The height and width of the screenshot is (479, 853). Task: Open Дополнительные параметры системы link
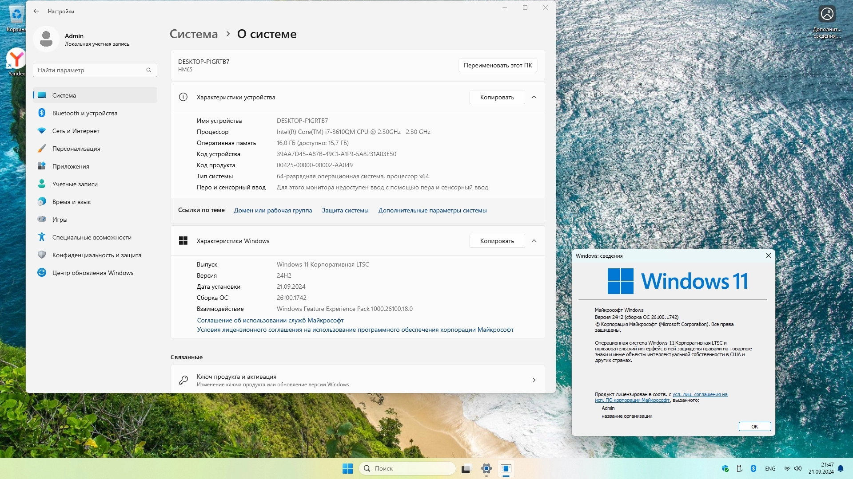432,210
